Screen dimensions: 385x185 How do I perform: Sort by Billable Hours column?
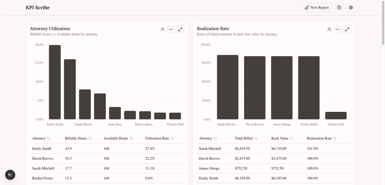click(x=78, y=138)
